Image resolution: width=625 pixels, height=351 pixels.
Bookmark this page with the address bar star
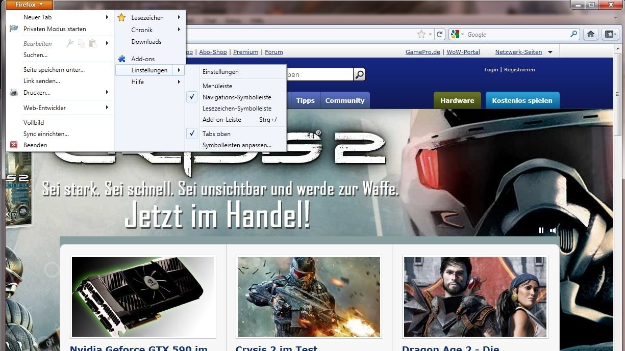(421, 34)
